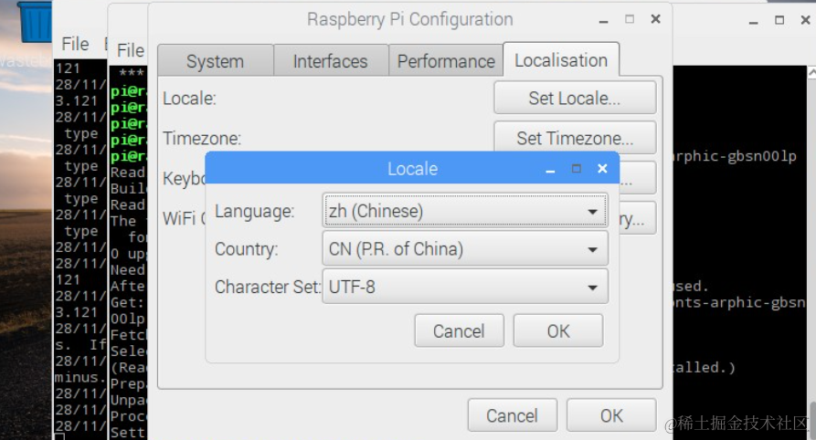Viewport: 816px width, 440px height.
Task: Click the "Locale:" label
Action: pos(189,99)
